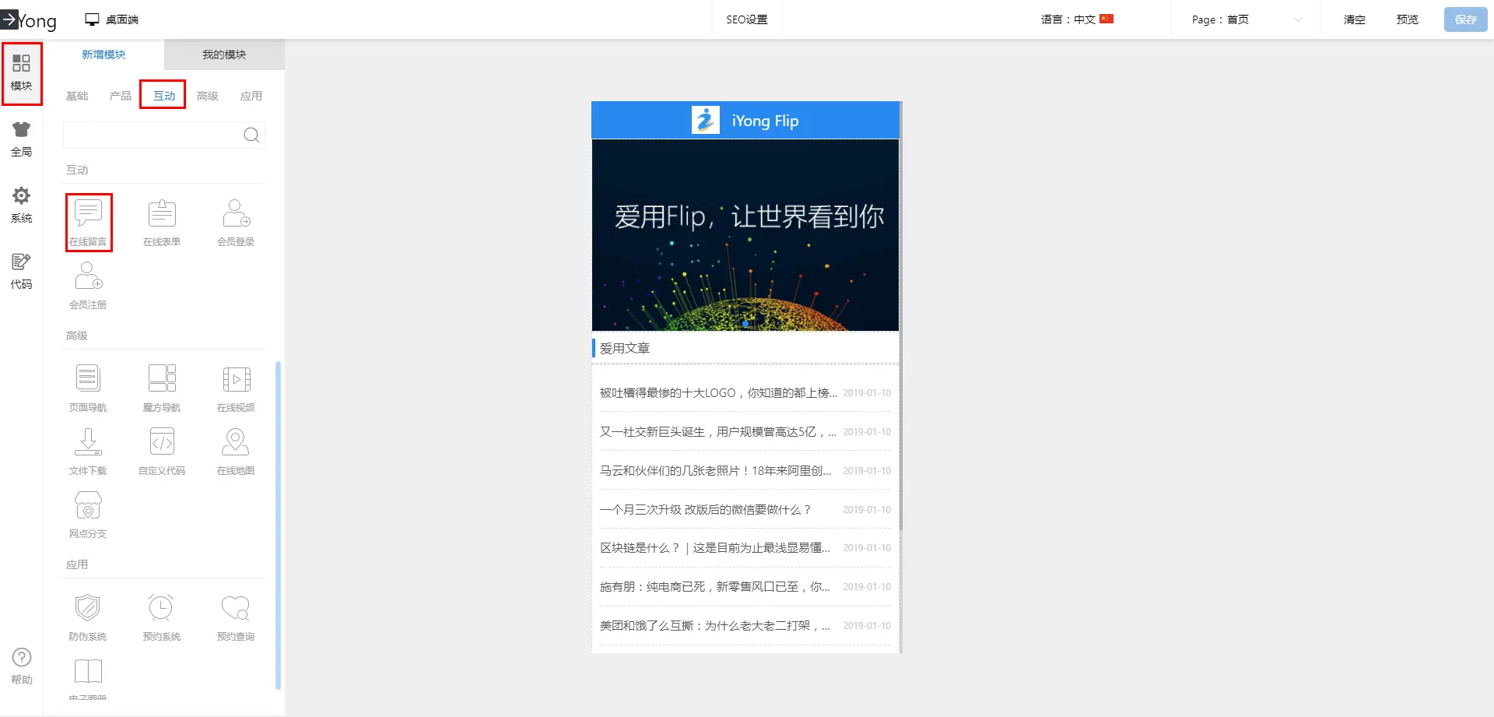
Task: Select the 在线表单 module icon
Action: pyautogui.click(x=162, y=214)
